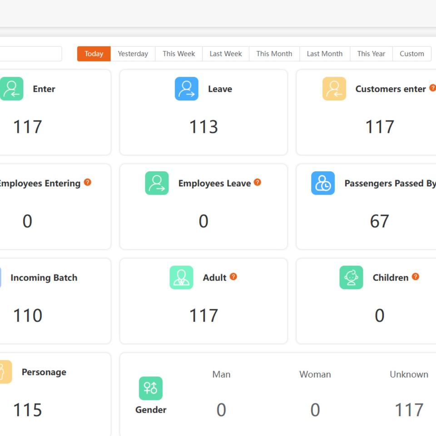Open help tooltip next to Employees Entering
Image resolution: width=436 pixels, height=436 pixels.
[88, 182]
